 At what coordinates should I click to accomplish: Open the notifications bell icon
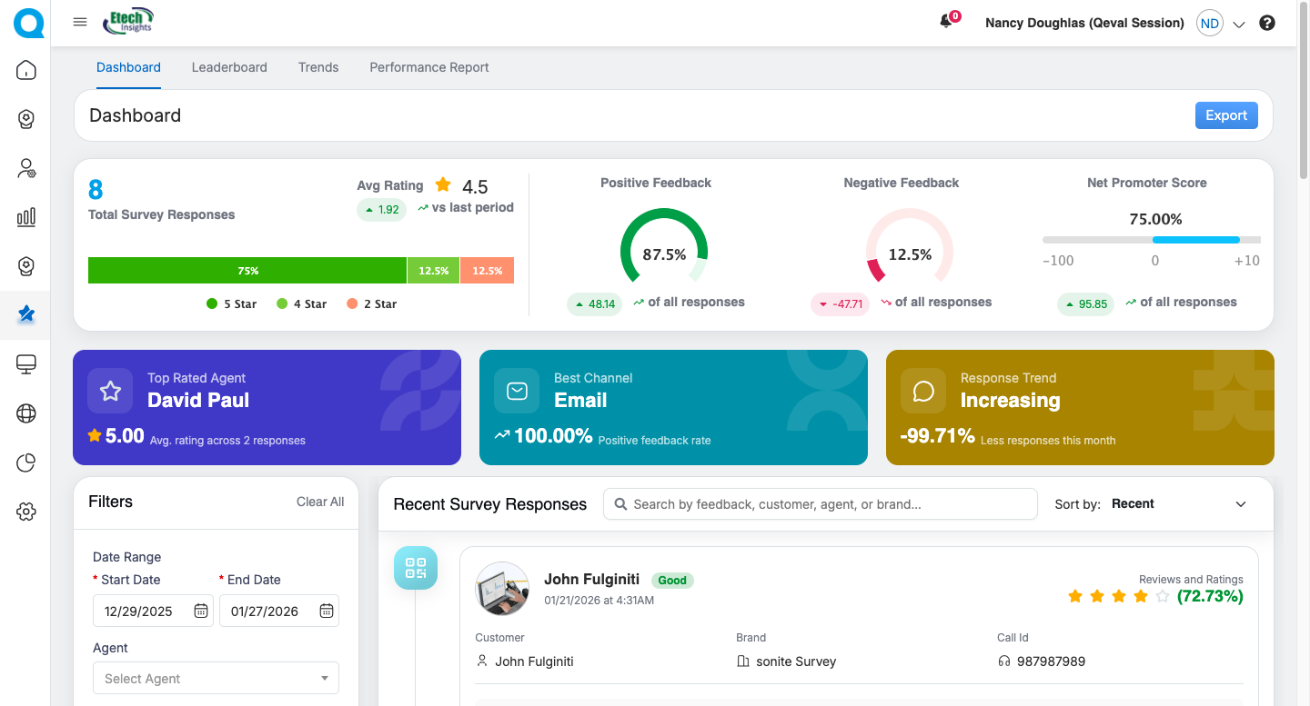click(946, 23)
